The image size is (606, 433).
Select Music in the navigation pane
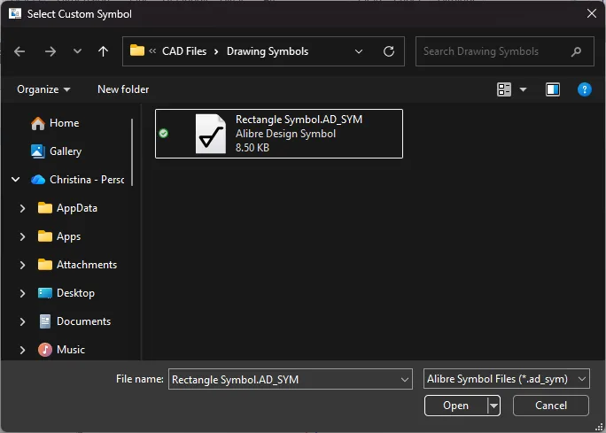[x=61, y=350]
